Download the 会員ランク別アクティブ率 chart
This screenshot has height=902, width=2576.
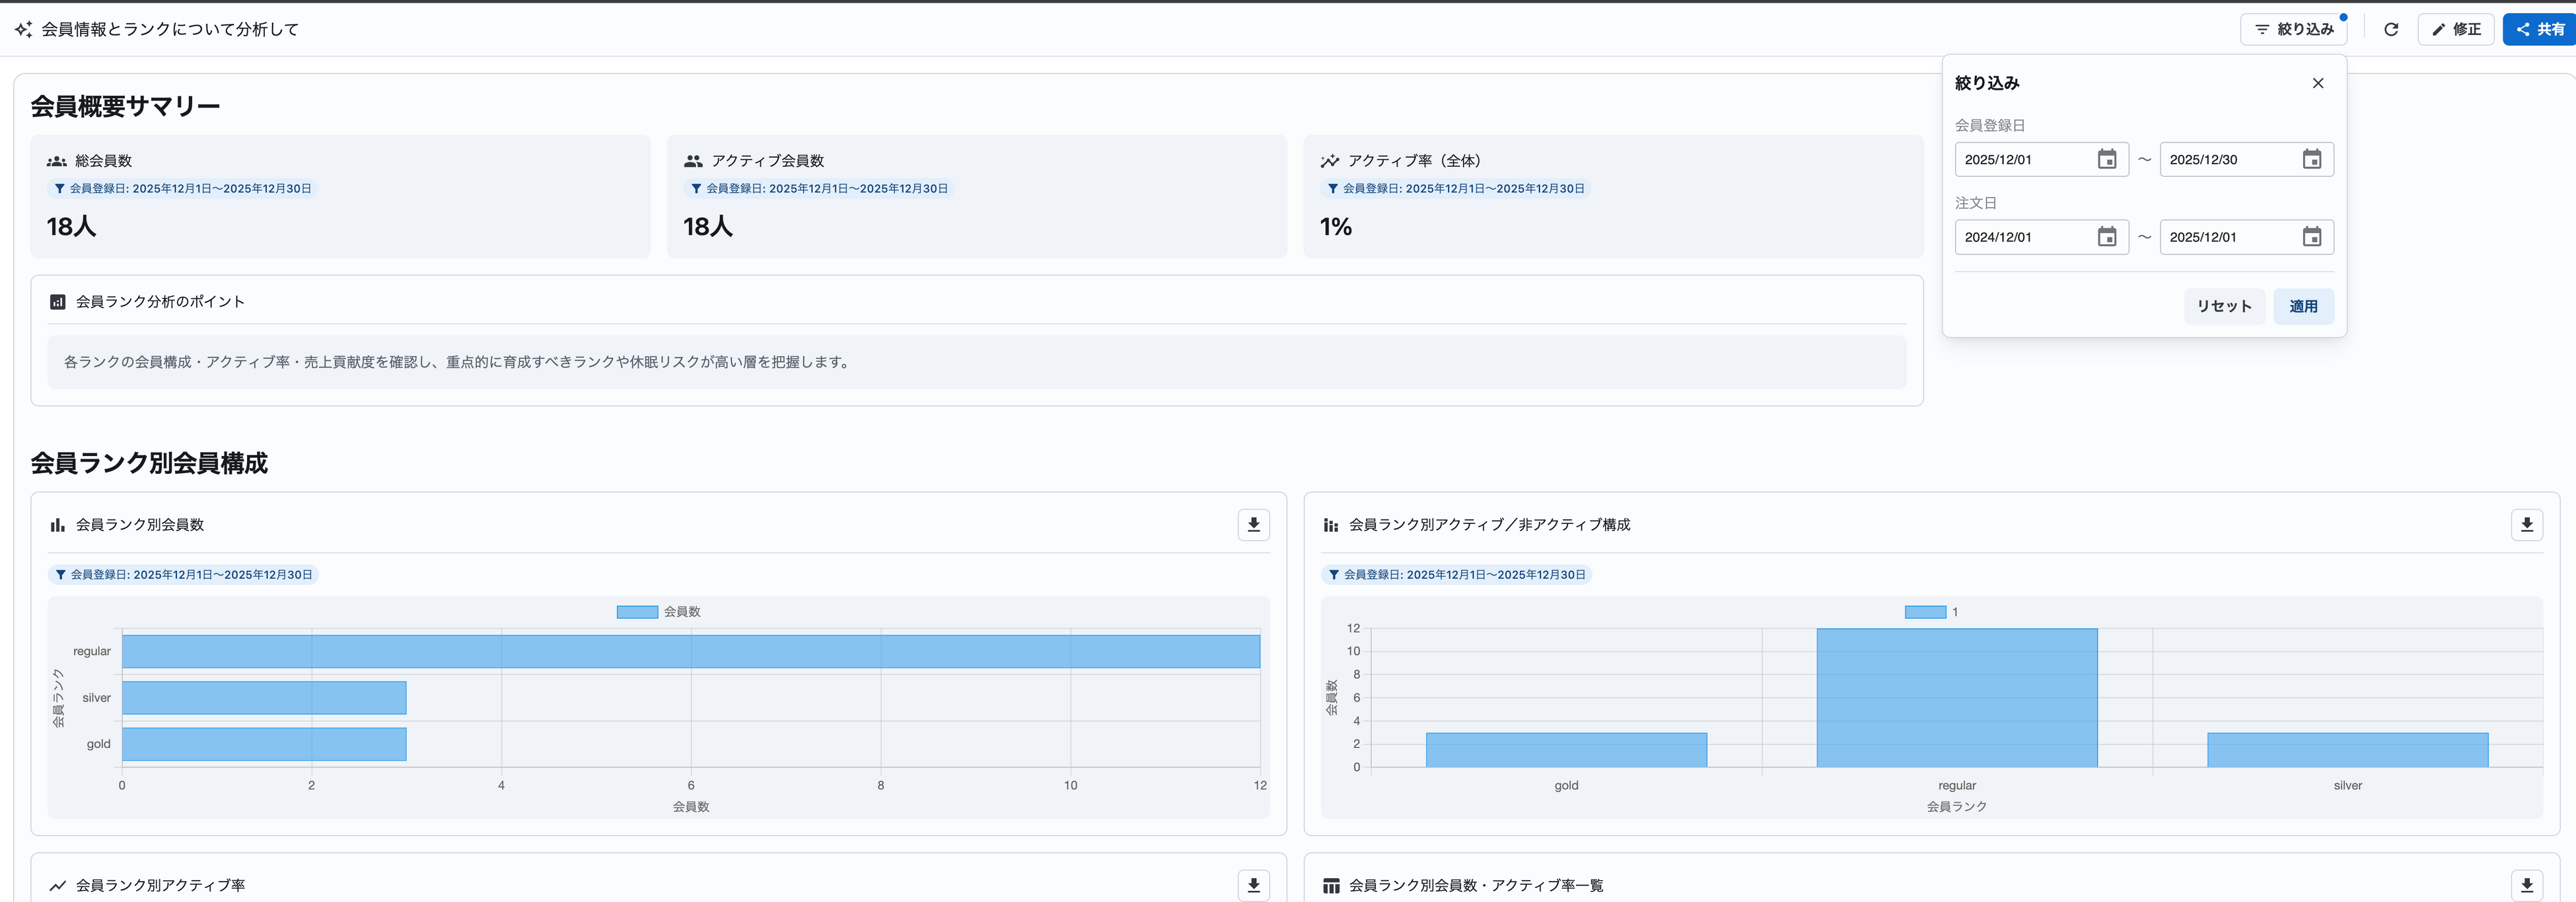(x=1253, y=885)
